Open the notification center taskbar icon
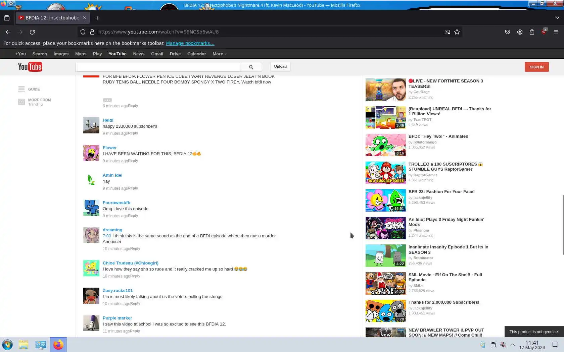This screenshot has height=352, width=564. 555,345
